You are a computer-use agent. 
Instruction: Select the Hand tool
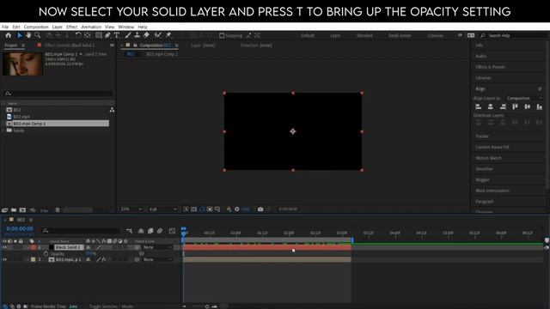28,35
